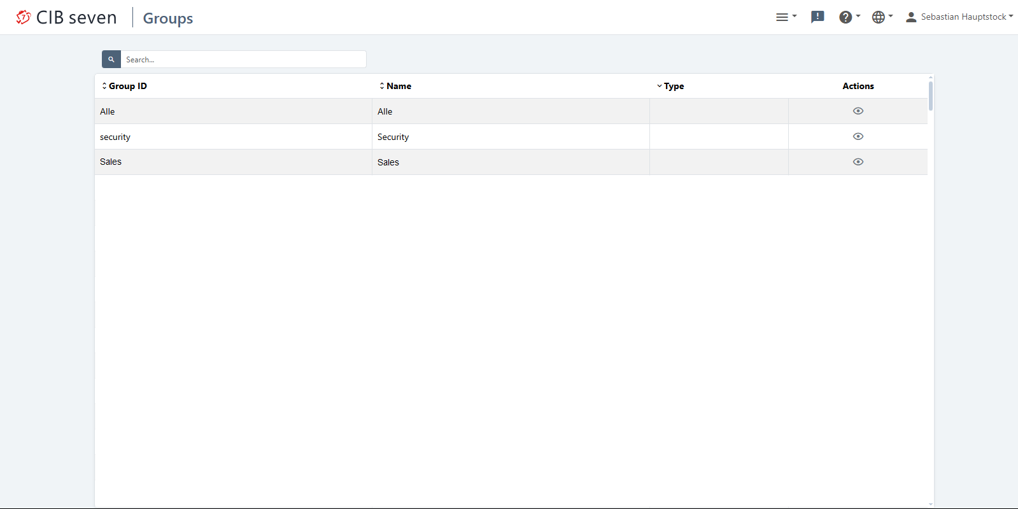Screen dimensions: 1018x509
Task: Open the language globe menu
Action: click(882, 17)
